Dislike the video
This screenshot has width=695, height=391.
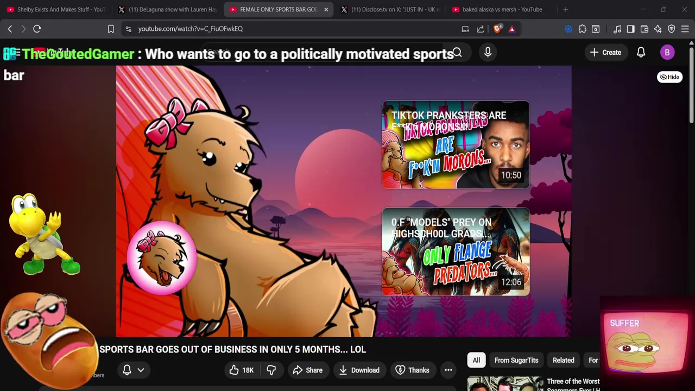(271, 370)
